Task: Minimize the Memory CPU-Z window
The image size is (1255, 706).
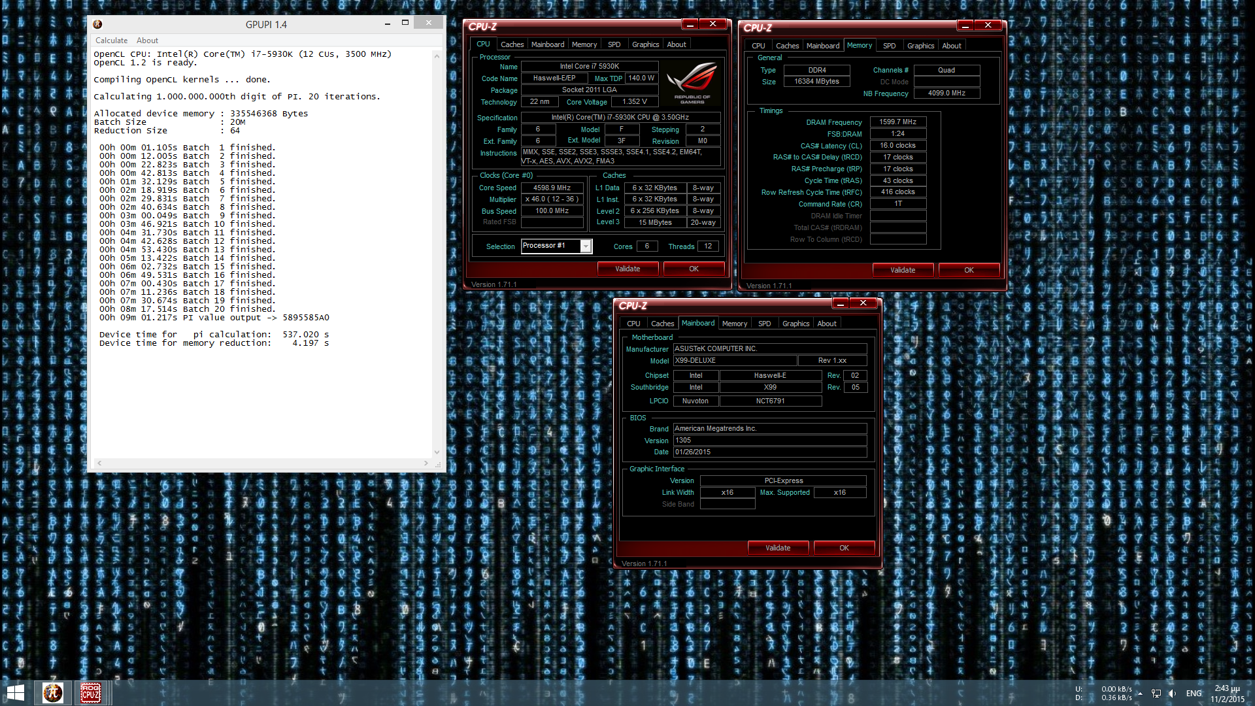Action: coord(965,25)
